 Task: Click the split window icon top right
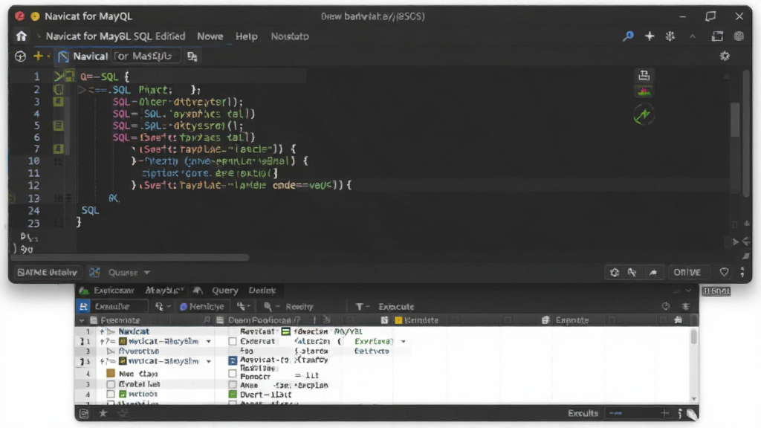[717, 36]
